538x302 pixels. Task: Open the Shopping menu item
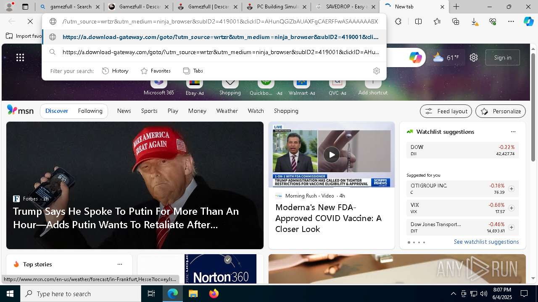tap(286, 111)
